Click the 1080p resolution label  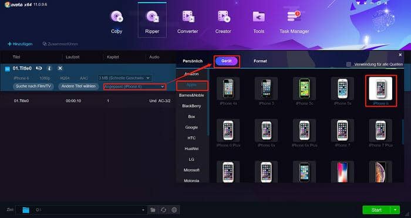click(45, 78)
